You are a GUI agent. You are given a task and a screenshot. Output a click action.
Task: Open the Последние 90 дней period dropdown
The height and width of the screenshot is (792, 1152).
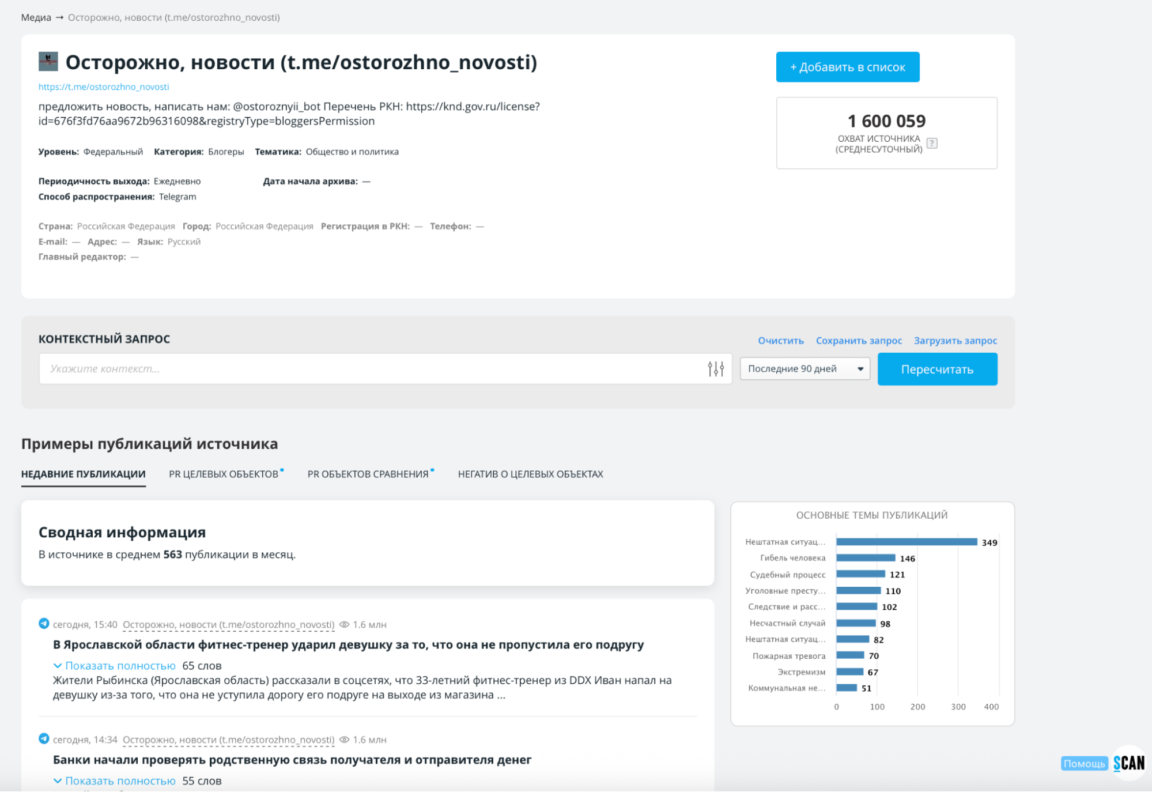point(804,369)
